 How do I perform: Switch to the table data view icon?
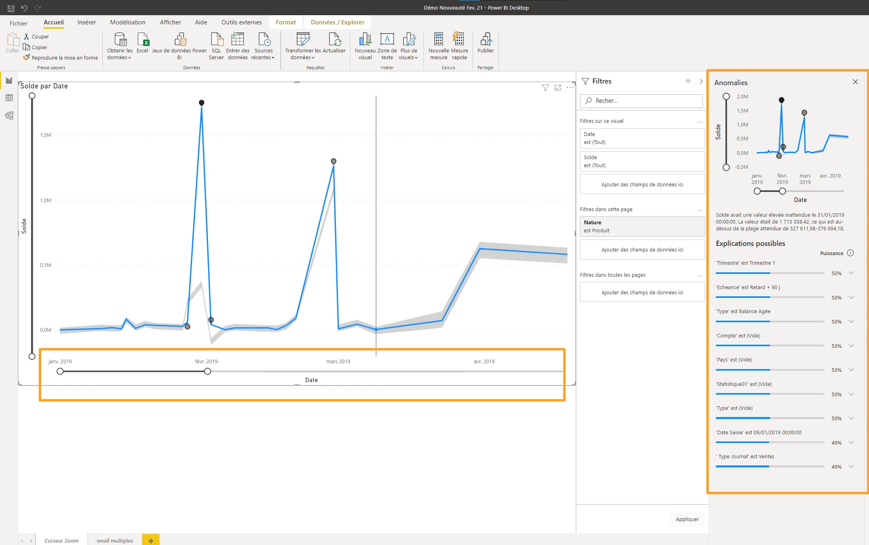point(9,98)
